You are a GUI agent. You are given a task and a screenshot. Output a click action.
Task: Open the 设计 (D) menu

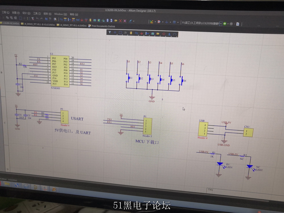(26, 13)
